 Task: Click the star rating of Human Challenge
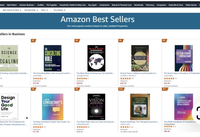(125, 127)
